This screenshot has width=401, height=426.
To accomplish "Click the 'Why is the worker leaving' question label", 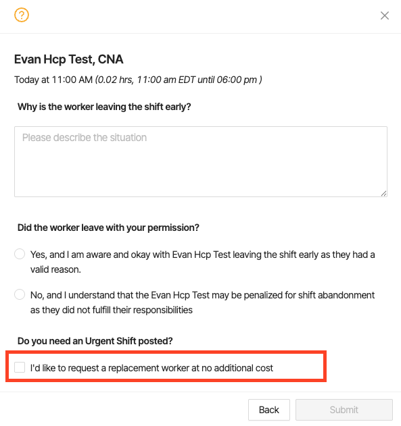I will click(x=104, y=107).
